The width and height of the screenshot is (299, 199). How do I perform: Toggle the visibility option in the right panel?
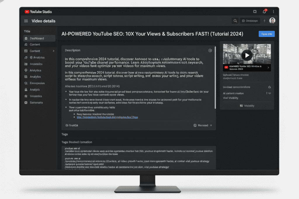(247, 105)
